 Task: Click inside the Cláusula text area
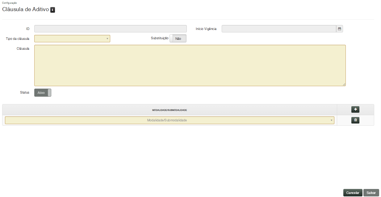190,65
